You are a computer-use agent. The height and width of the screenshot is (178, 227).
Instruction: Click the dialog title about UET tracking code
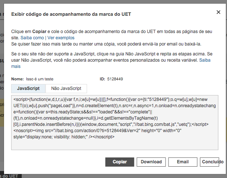pyautogui.click(x=71, y=14)
